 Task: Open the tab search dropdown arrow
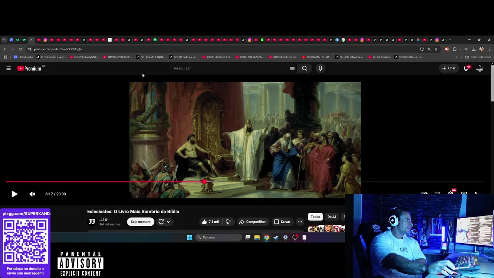coord(4,40)
